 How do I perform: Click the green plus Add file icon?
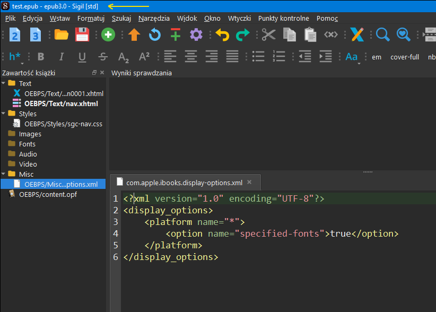[108, 35]
